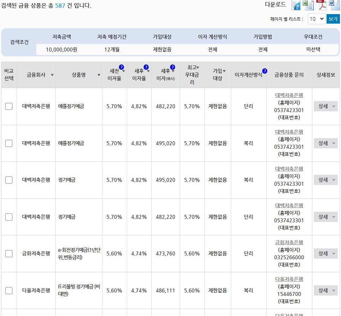This screenshot has width=341, height=316.
Task: Select the 미선택 preferential condition value
Action: pos(313,50)
